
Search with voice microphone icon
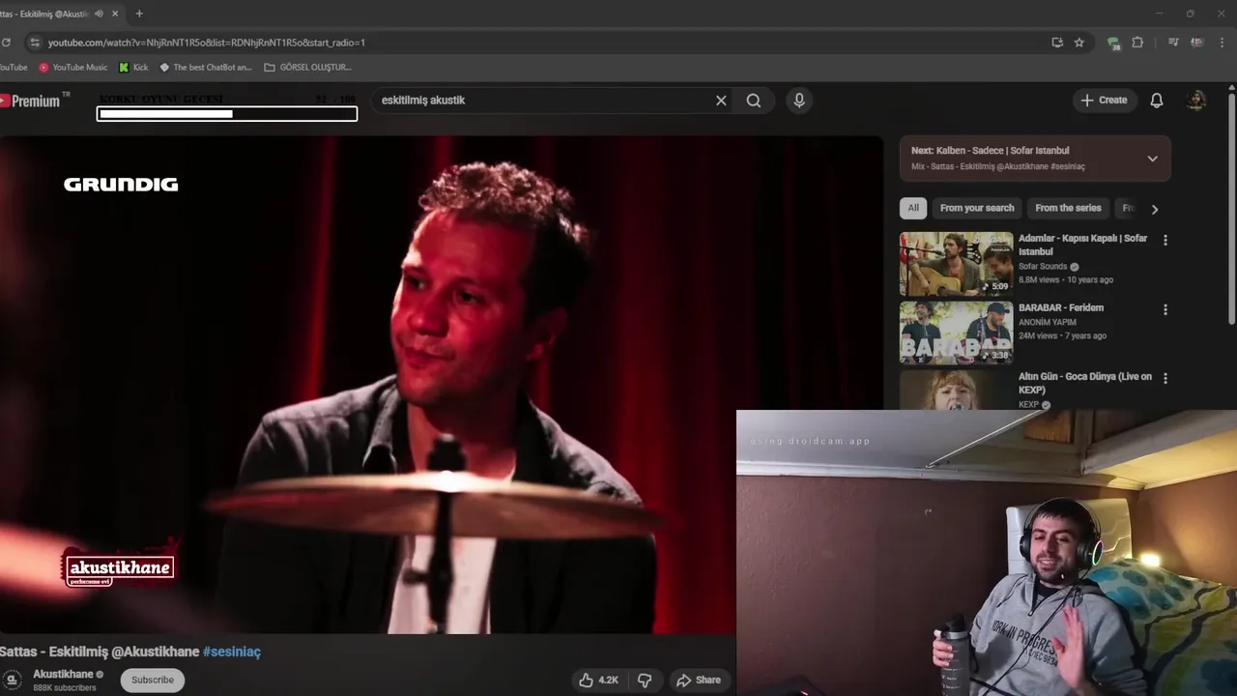click(799, 101)
